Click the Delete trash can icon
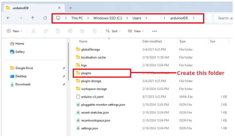The height and width of the screenshot is (138, 235). 95,31
